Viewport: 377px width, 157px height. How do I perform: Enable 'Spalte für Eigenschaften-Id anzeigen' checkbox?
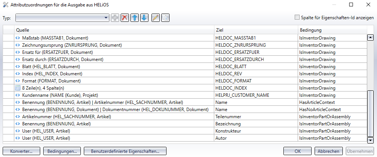click(x=297, y=17)
